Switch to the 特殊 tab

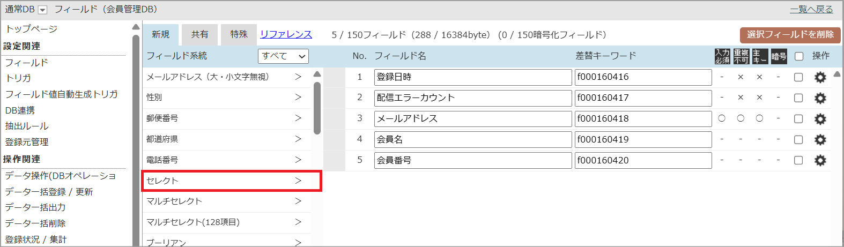pyautogui.click(x=239, y=34)
